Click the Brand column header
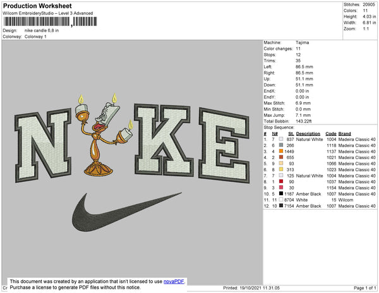Image resolution: width=379 pixels, height=293 pixels. [345, 134]
